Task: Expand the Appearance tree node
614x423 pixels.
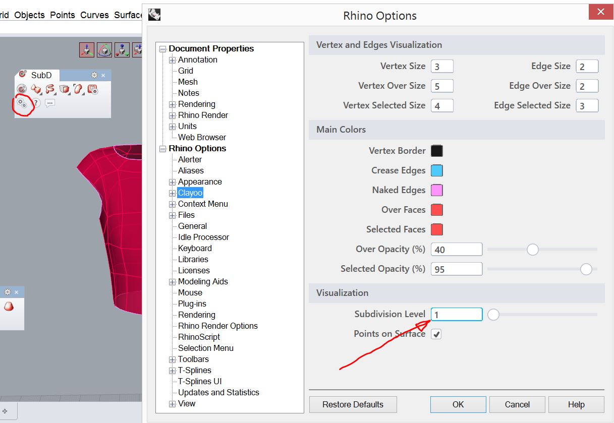Action: (x=172, y=182)
